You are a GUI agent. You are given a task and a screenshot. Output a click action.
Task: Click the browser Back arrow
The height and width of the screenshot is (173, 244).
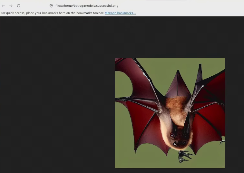tap(3, 6)
